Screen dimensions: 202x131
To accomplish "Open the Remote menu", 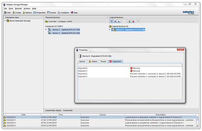I will point(18,9).
